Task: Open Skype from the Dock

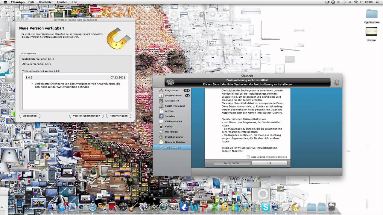Action: [x=266, y=207]
